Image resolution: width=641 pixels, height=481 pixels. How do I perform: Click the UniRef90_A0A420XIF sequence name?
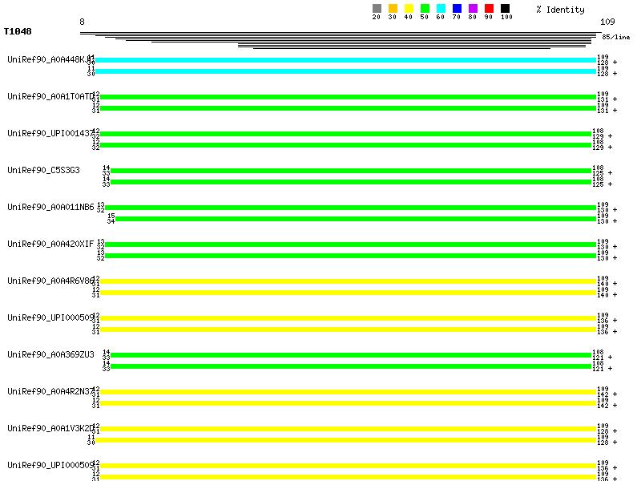click(x=50, y=244)
